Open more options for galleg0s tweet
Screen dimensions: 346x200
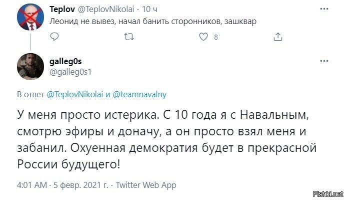[x=324, y=61]
